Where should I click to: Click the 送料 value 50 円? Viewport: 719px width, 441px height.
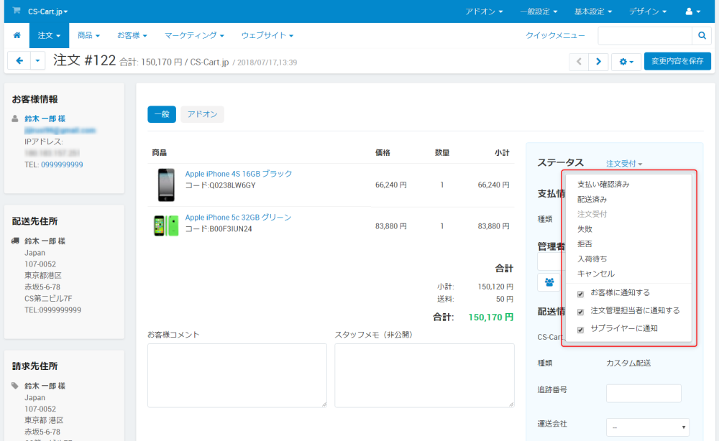505,299
